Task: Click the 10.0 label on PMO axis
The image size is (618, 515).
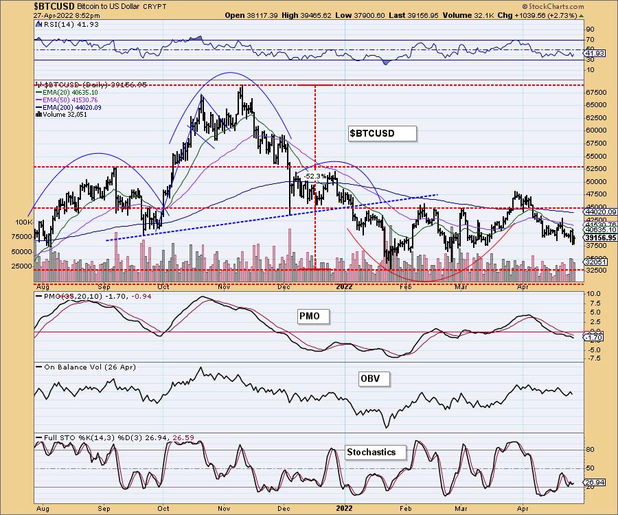Action: pyautogui.click(x=594, y=294)
